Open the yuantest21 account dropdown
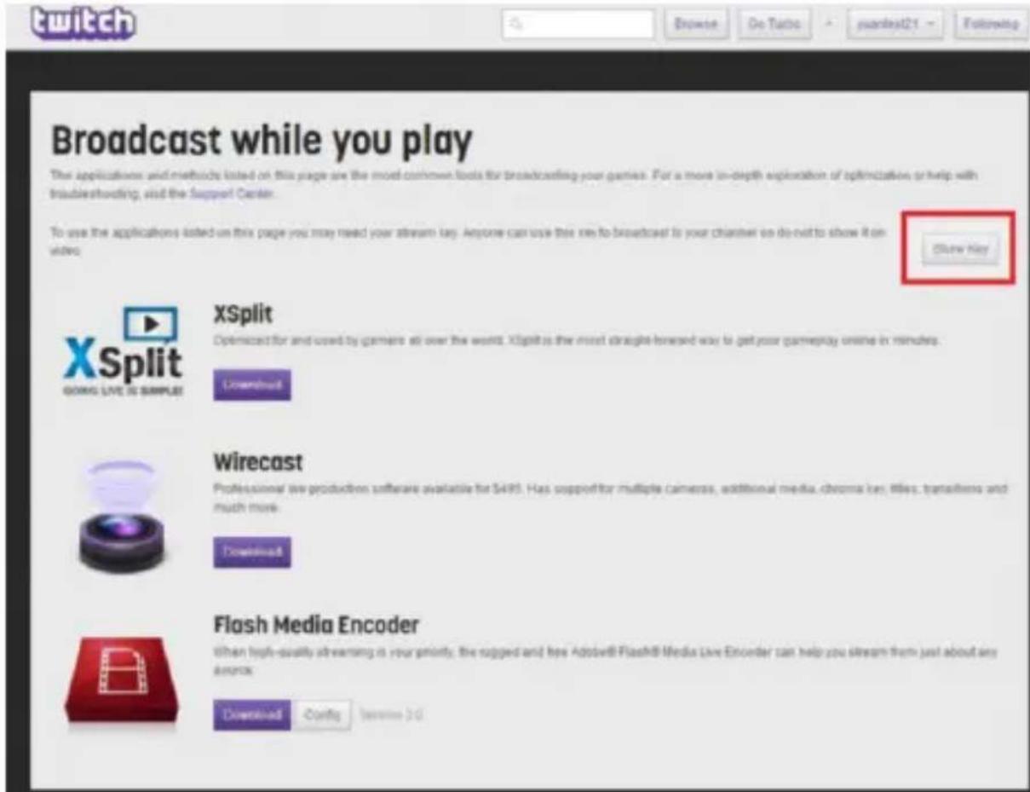The width and height of the screenshot is (1030, 792). (887, 24)
